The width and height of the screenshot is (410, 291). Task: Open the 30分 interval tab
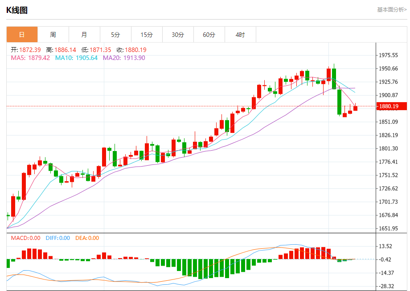178,34
